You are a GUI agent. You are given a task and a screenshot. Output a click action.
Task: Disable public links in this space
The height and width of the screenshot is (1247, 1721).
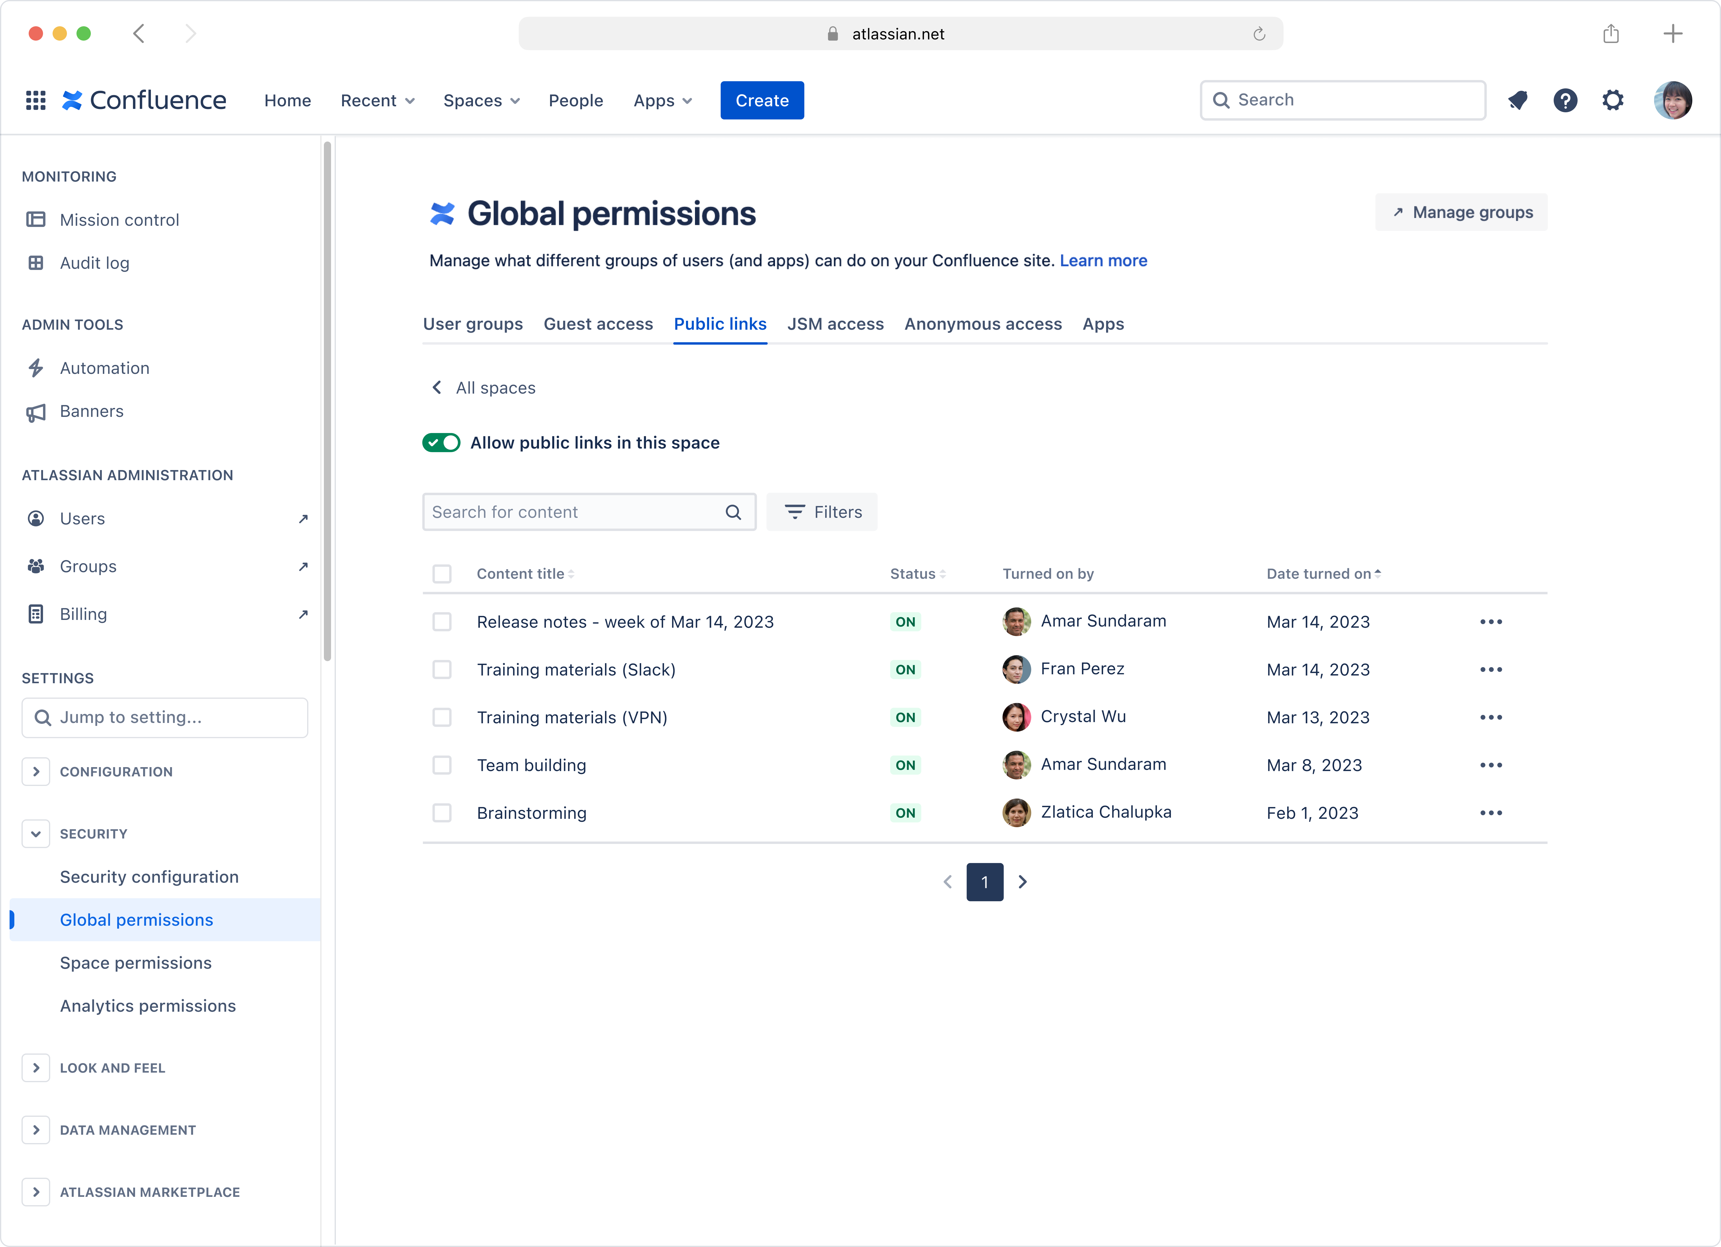click(x=441, y=442)
